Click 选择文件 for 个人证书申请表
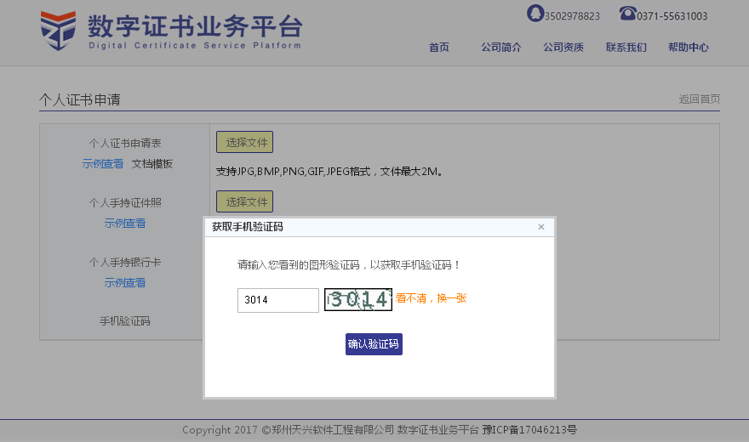The height and width of the screenshot is (442, 749). 244,142
